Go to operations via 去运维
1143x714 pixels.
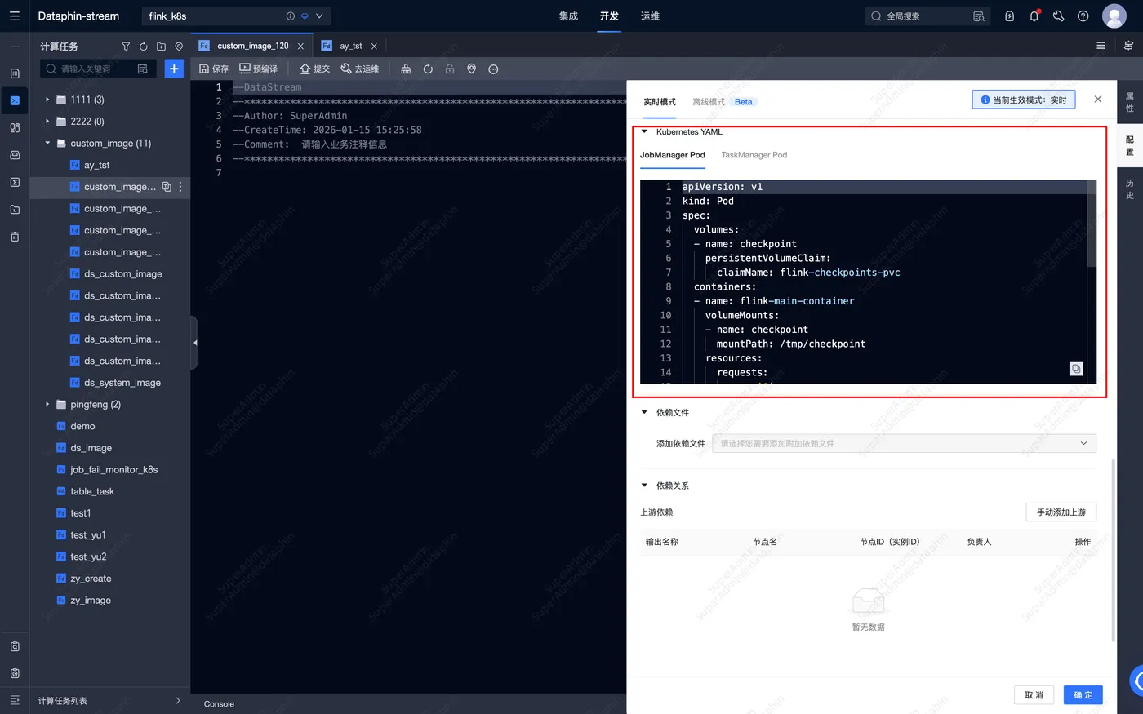coord(359,69)
